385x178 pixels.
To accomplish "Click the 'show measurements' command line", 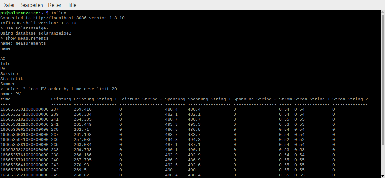I will [x=27, y=38].
